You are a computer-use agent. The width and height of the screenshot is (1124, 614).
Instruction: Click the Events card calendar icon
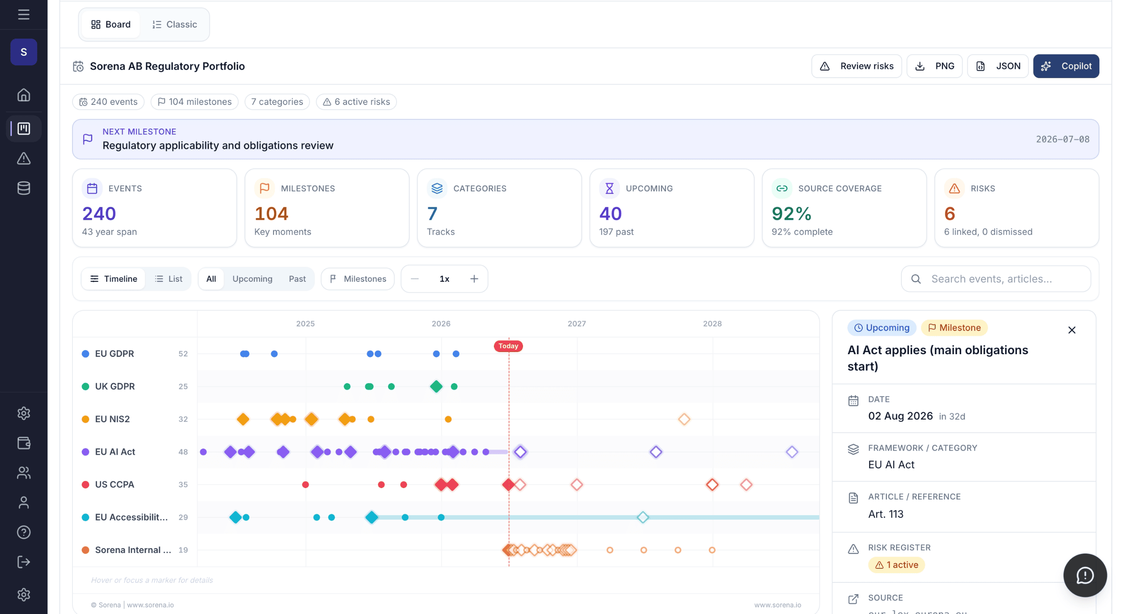tap(92, 188)
